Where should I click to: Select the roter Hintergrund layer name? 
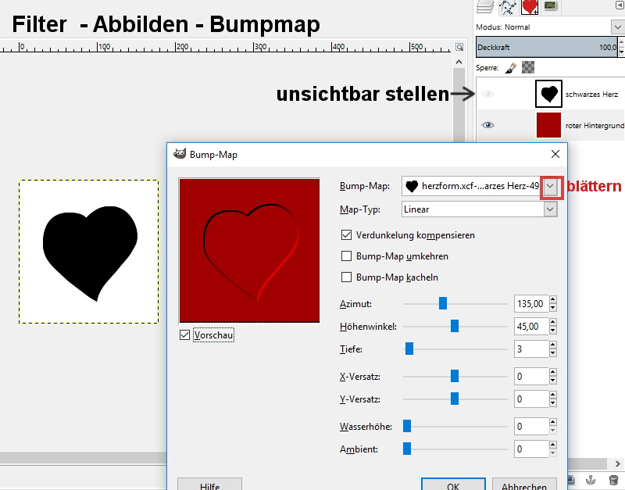tap(595, 126)
